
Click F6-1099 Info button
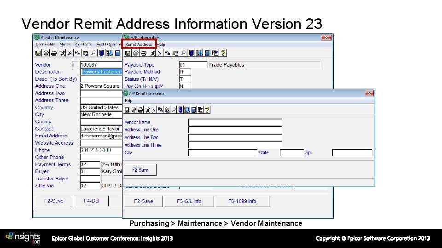(242, 201)
